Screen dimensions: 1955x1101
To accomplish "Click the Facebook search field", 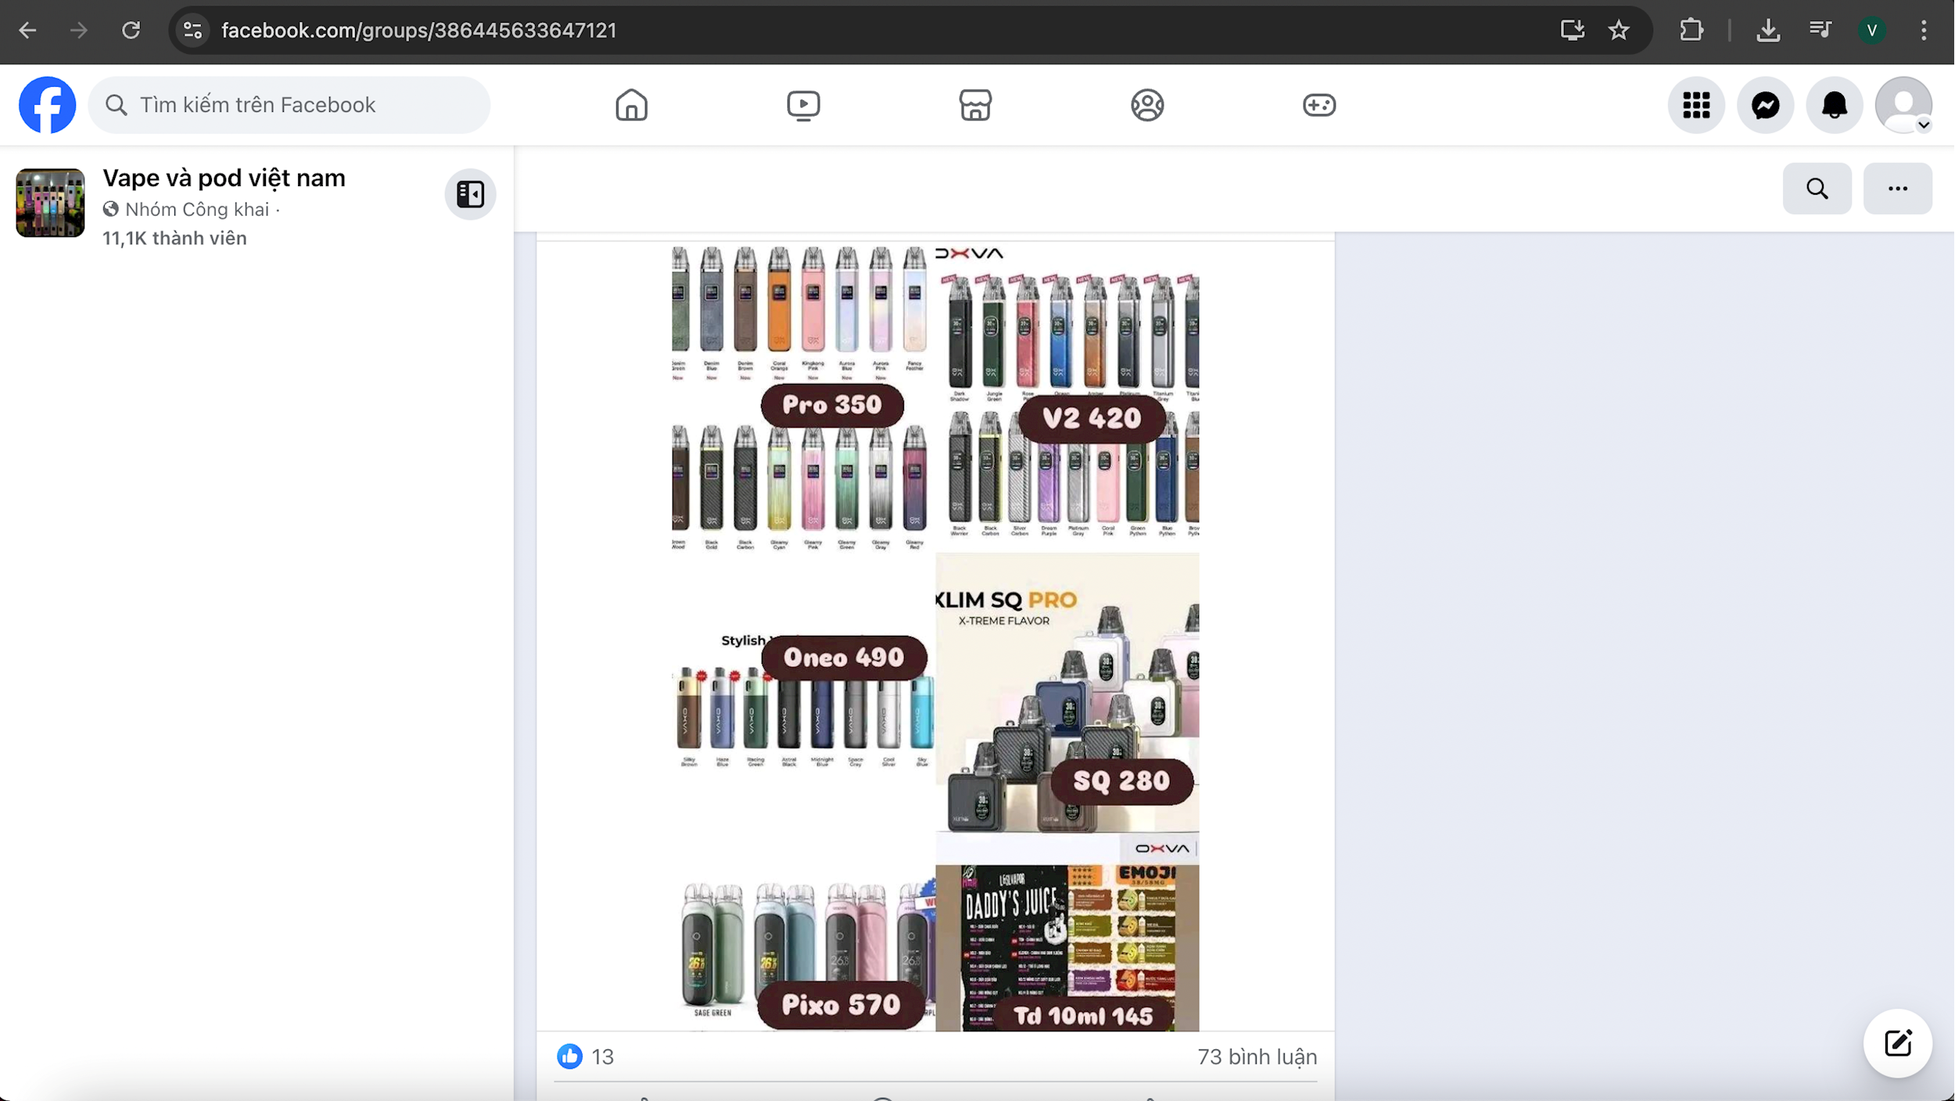I will pyautogui.click(x=289, y=105).
